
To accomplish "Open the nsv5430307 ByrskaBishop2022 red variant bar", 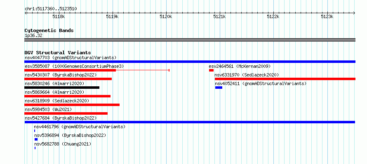I will [x=68, y=79].
